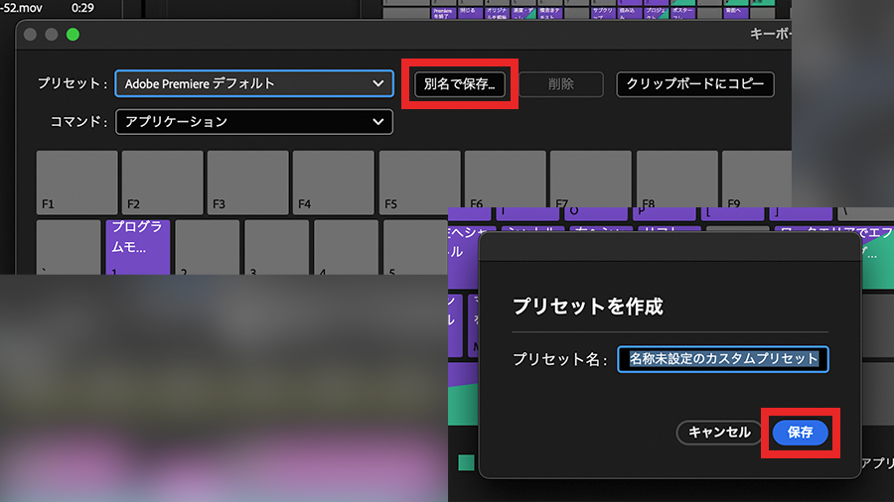
Task: Click the purple O key behind the dialog
Action: click(x=596, y=213)
